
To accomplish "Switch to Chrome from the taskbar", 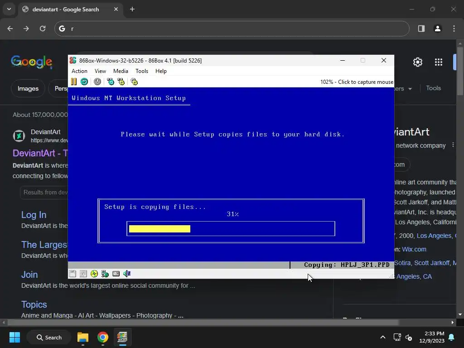I will point(103,337).
